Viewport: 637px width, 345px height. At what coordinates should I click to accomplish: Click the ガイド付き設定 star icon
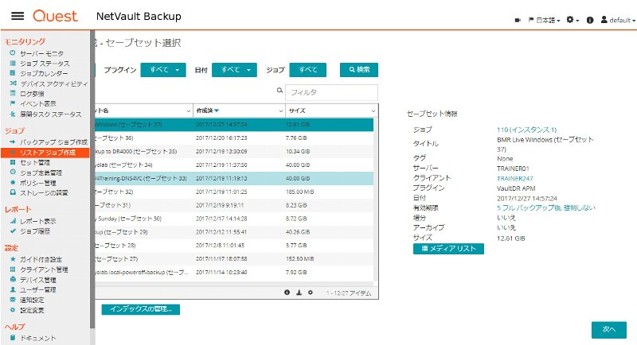click(13, 258)
